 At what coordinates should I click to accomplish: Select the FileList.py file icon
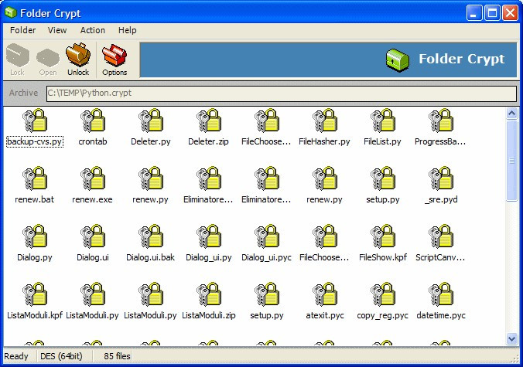[383, 121]
